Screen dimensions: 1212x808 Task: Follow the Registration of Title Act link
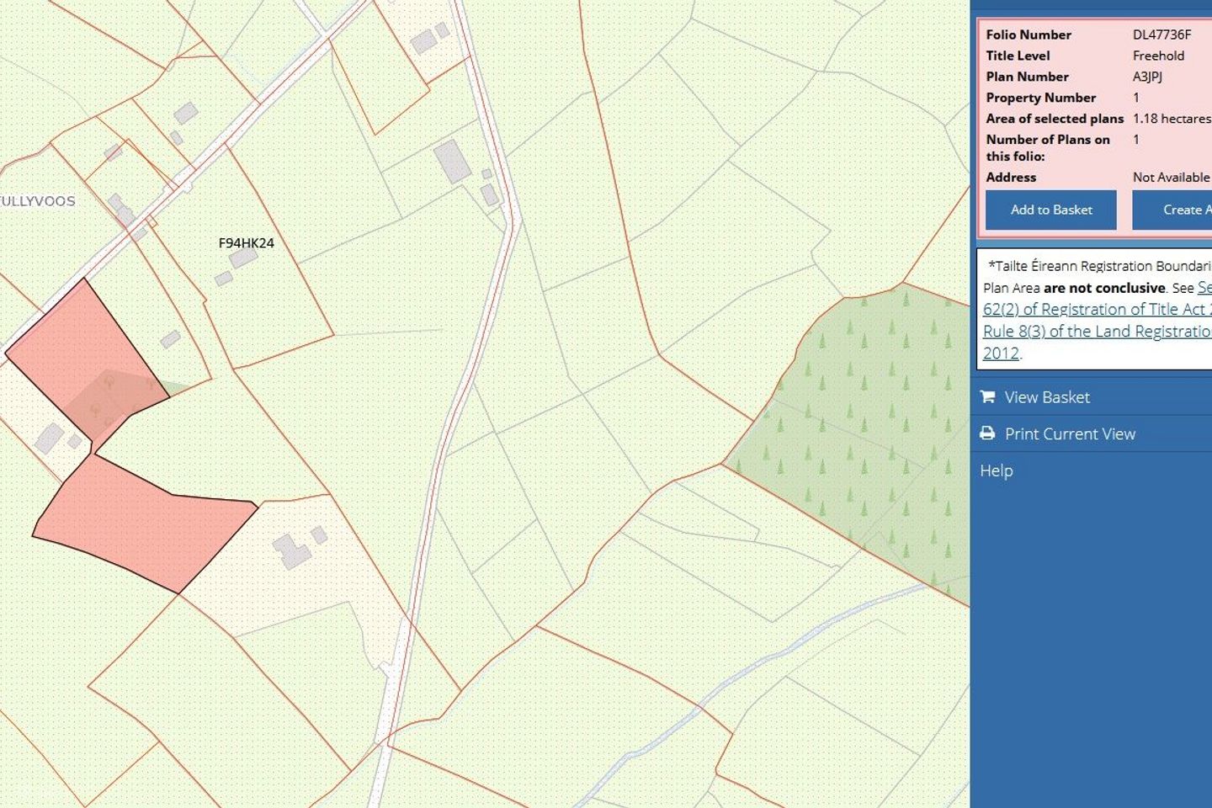(1098, 309)
